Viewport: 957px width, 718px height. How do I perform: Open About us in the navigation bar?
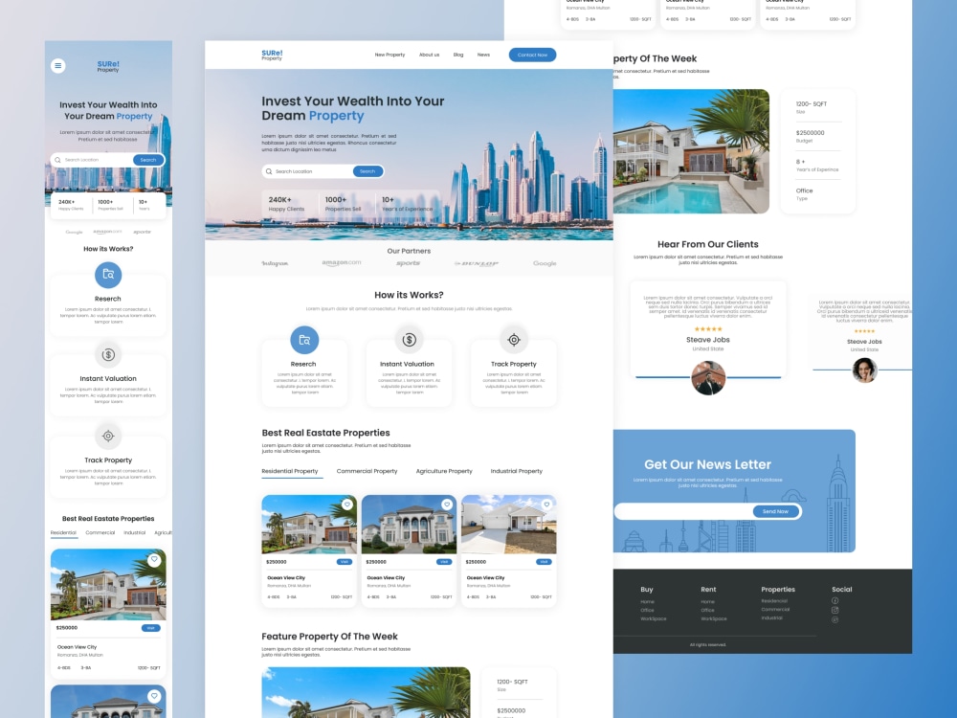click(429, 55)
